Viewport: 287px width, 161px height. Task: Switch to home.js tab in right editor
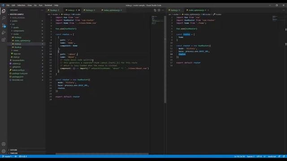click(174, 10)
